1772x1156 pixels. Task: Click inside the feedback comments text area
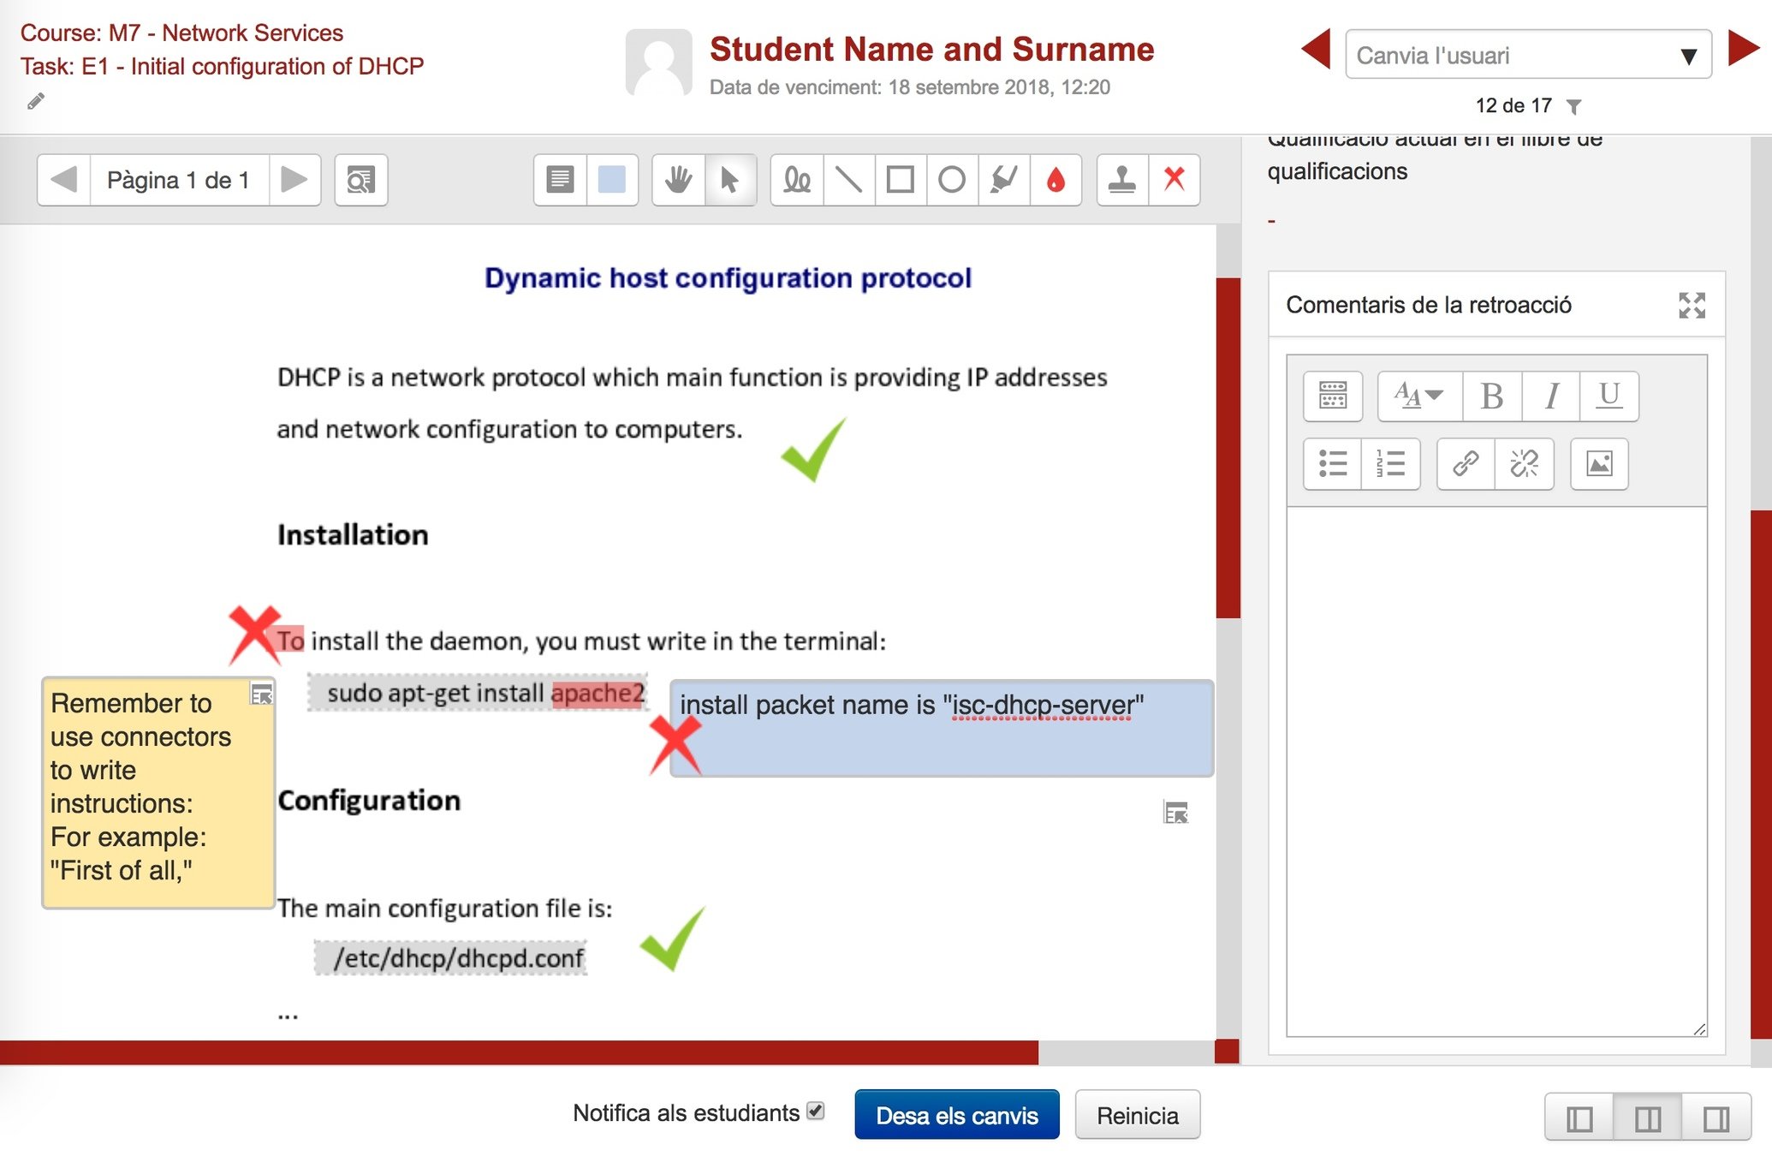[1495, 771]
